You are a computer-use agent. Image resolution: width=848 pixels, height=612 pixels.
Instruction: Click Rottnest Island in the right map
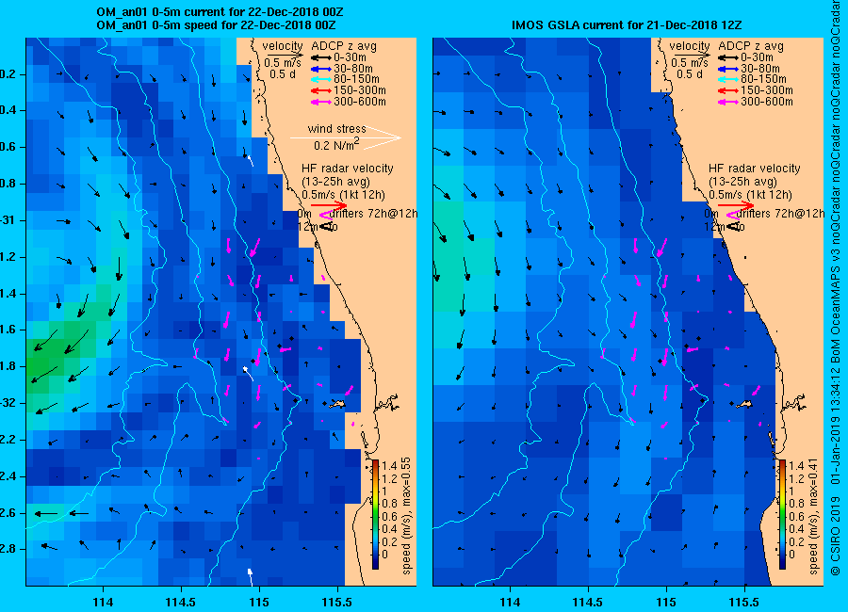pos(744,404)
